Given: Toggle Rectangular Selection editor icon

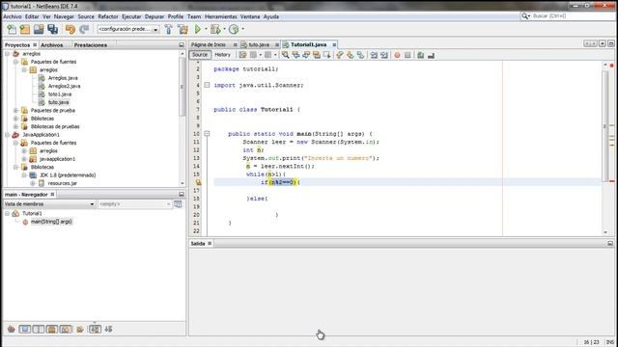Looking at the screenshot, I should point(326,55).
